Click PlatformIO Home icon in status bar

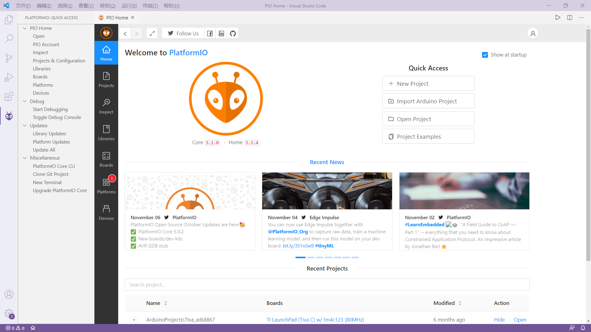[x=33, y=328]
